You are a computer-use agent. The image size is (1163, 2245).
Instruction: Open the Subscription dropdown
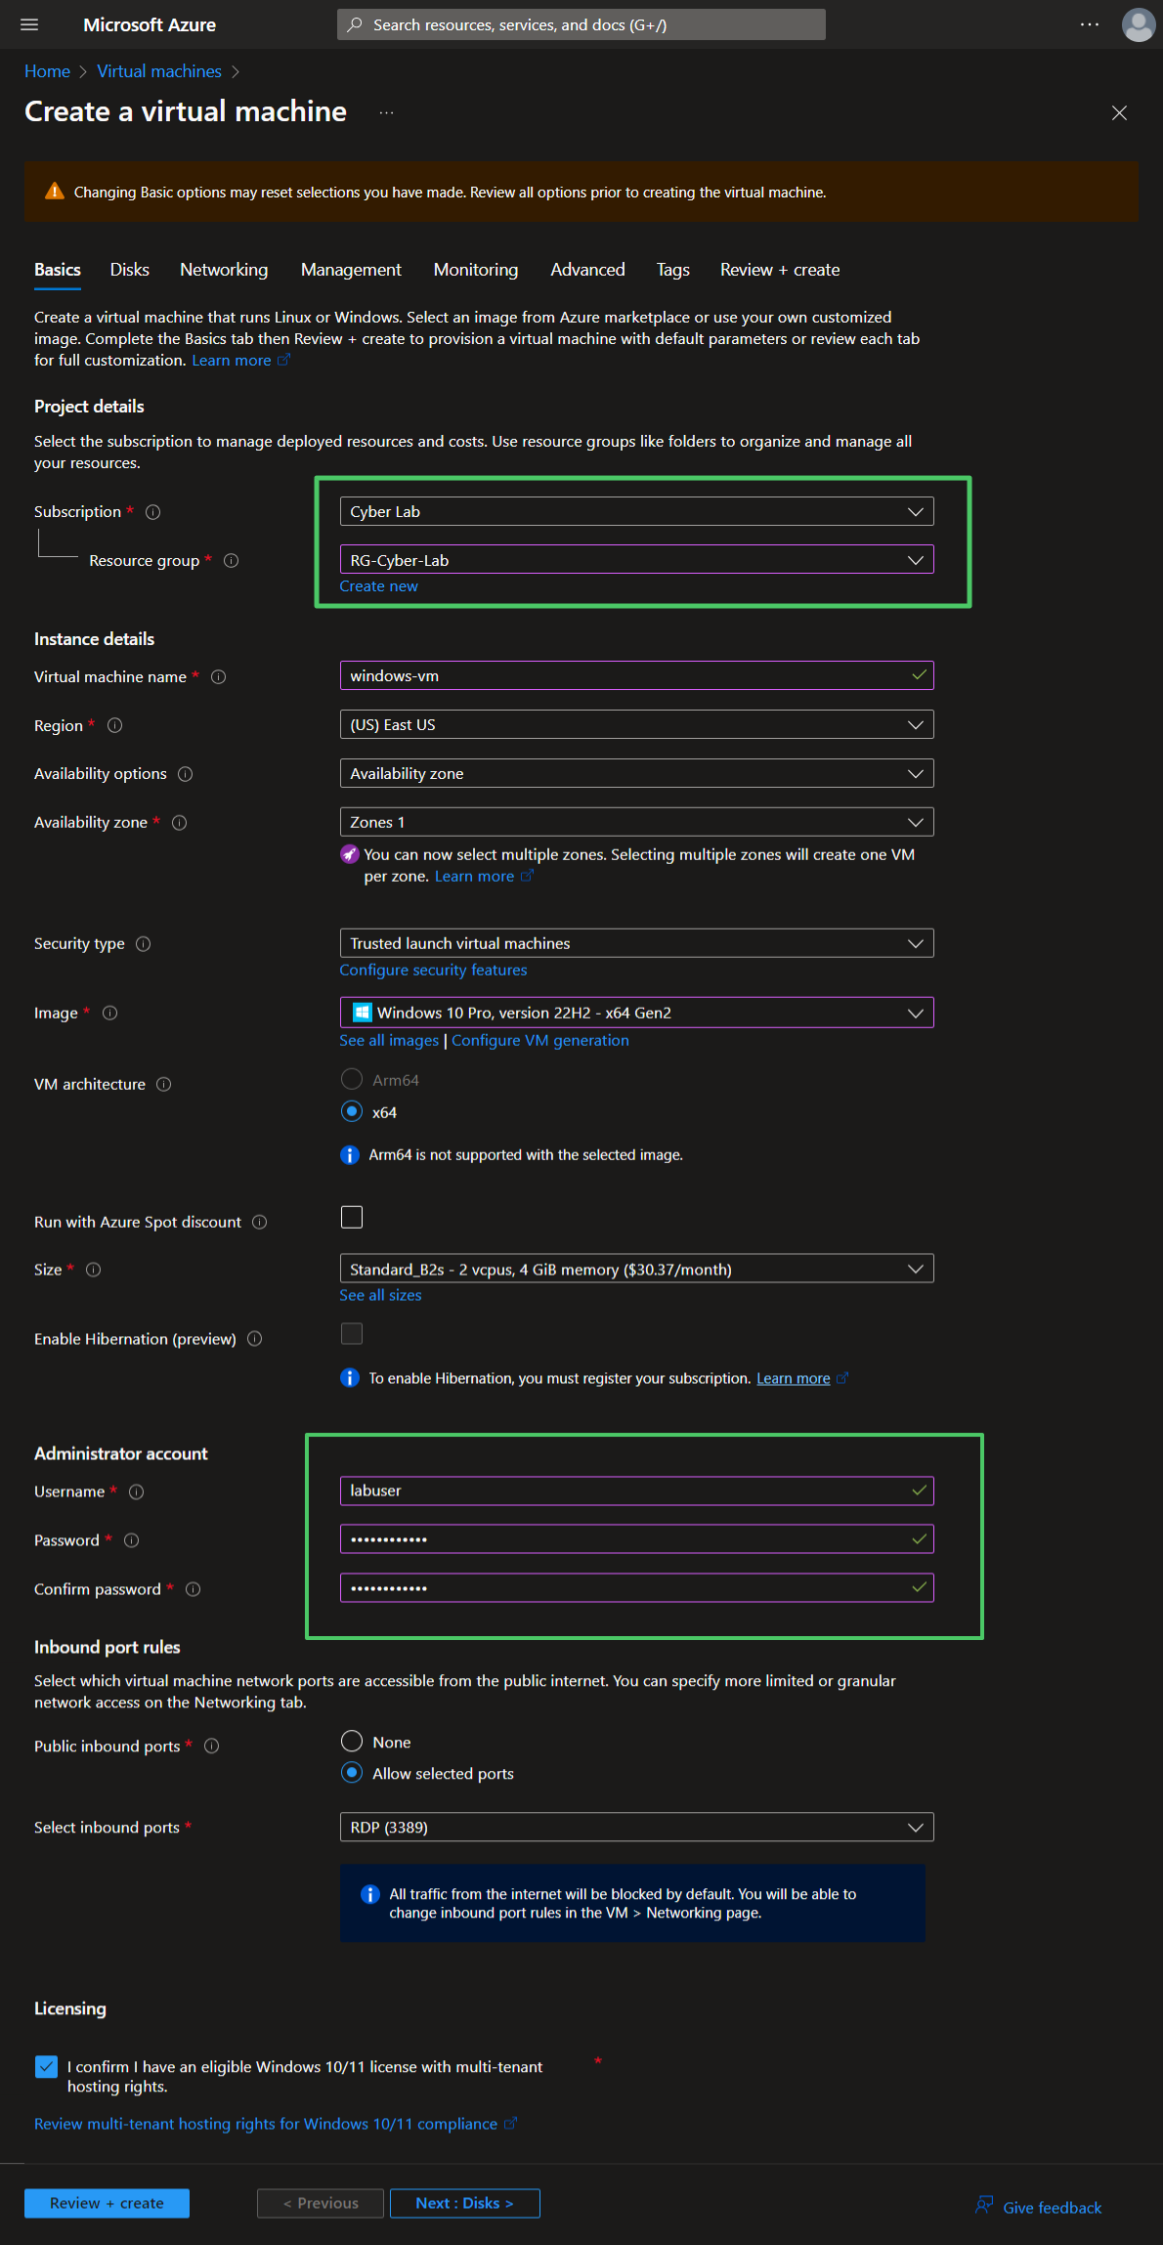637,512
